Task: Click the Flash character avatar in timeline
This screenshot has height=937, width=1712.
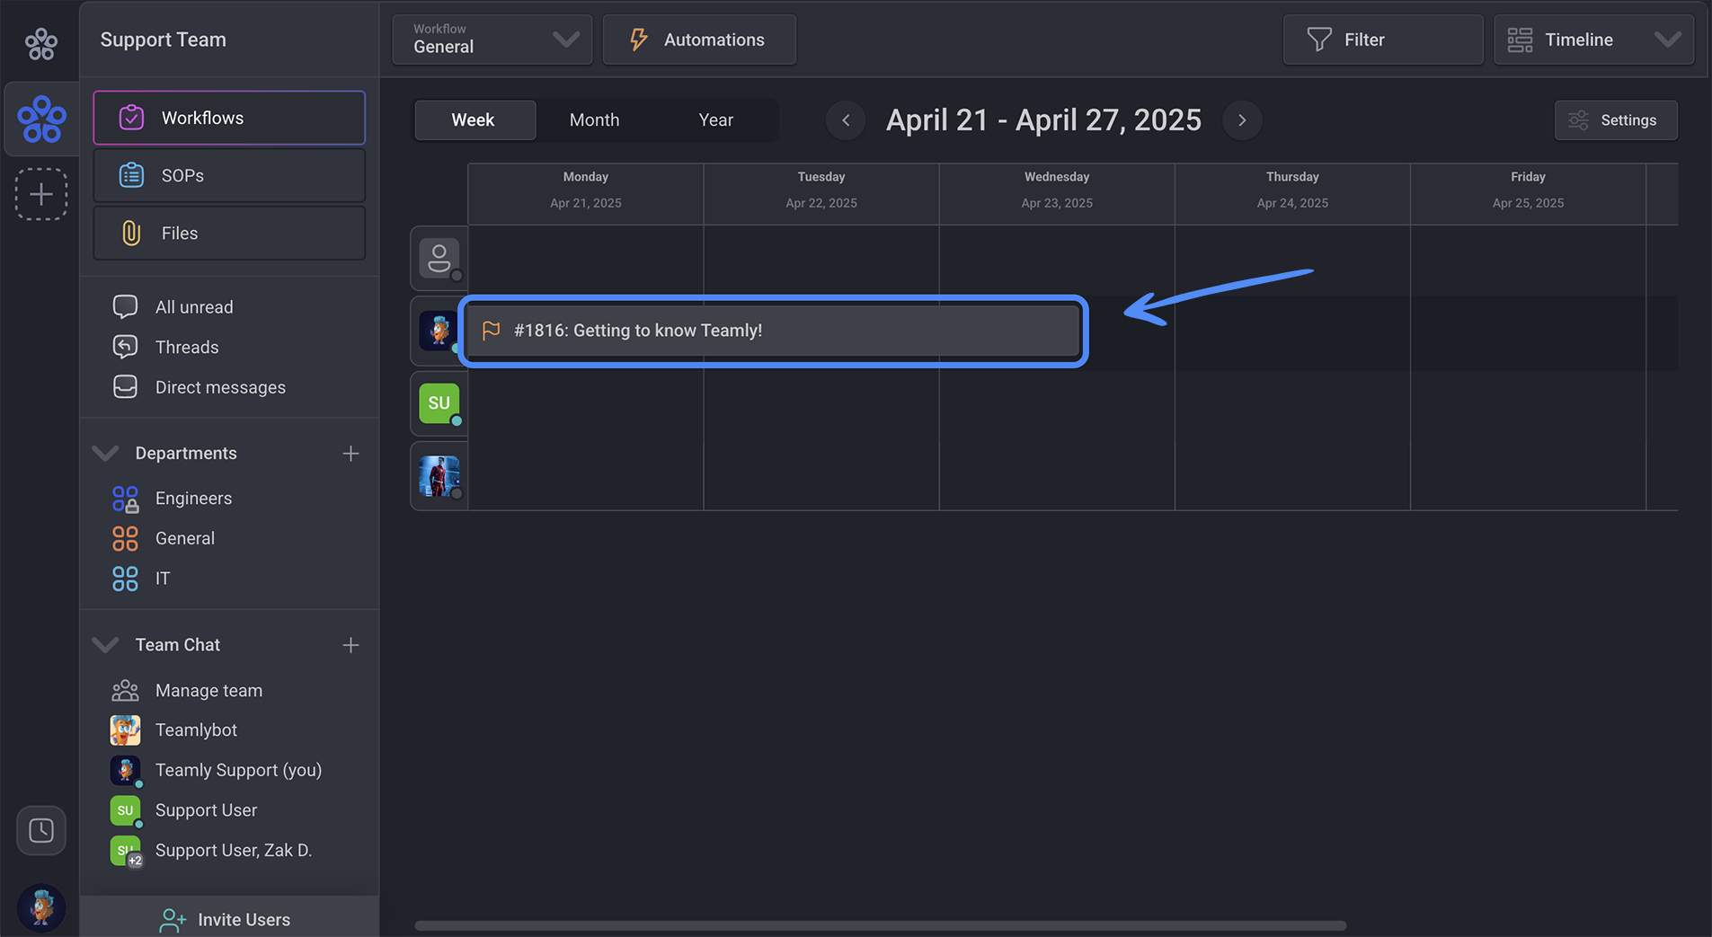Action: [x=439, y=476]
